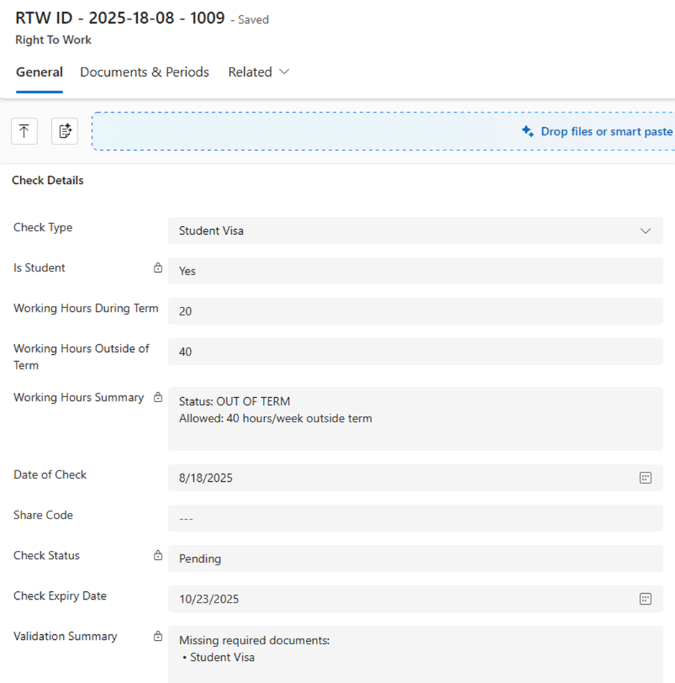Click the Working Hours During Term field
The height and width of the screenshot is (683, 675).
[x=415, y=312]
